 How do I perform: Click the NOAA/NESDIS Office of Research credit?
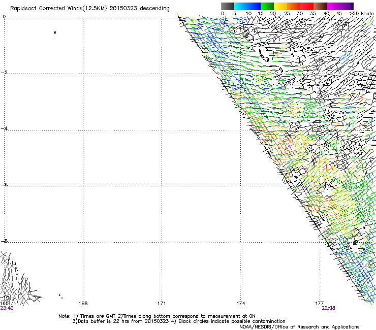click(x=299, y=327)
